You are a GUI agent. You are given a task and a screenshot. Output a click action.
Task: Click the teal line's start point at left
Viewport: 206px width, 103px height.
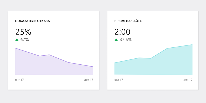115,63
